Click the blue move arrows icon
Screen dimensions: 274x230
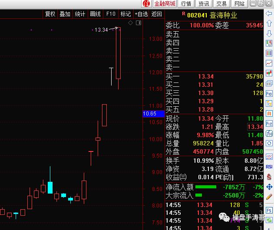coord(269,187)
